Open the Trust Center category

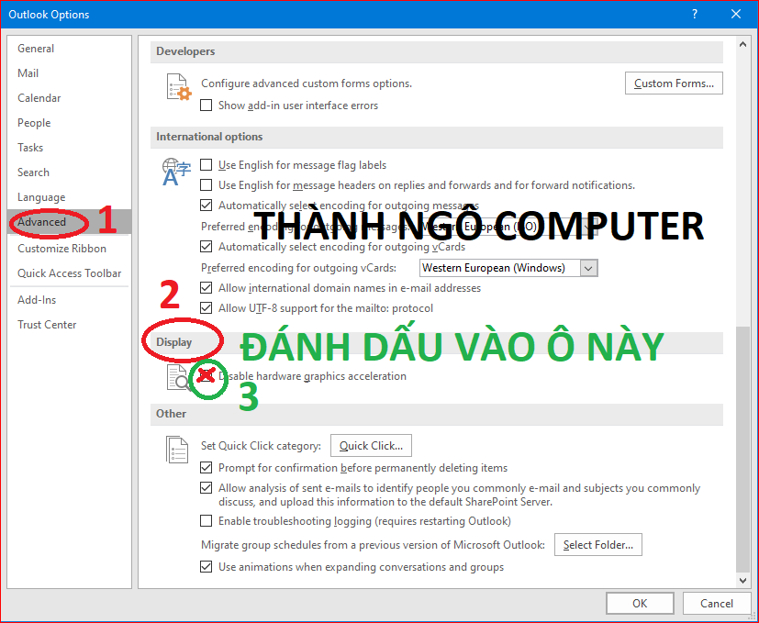(47, 325)
